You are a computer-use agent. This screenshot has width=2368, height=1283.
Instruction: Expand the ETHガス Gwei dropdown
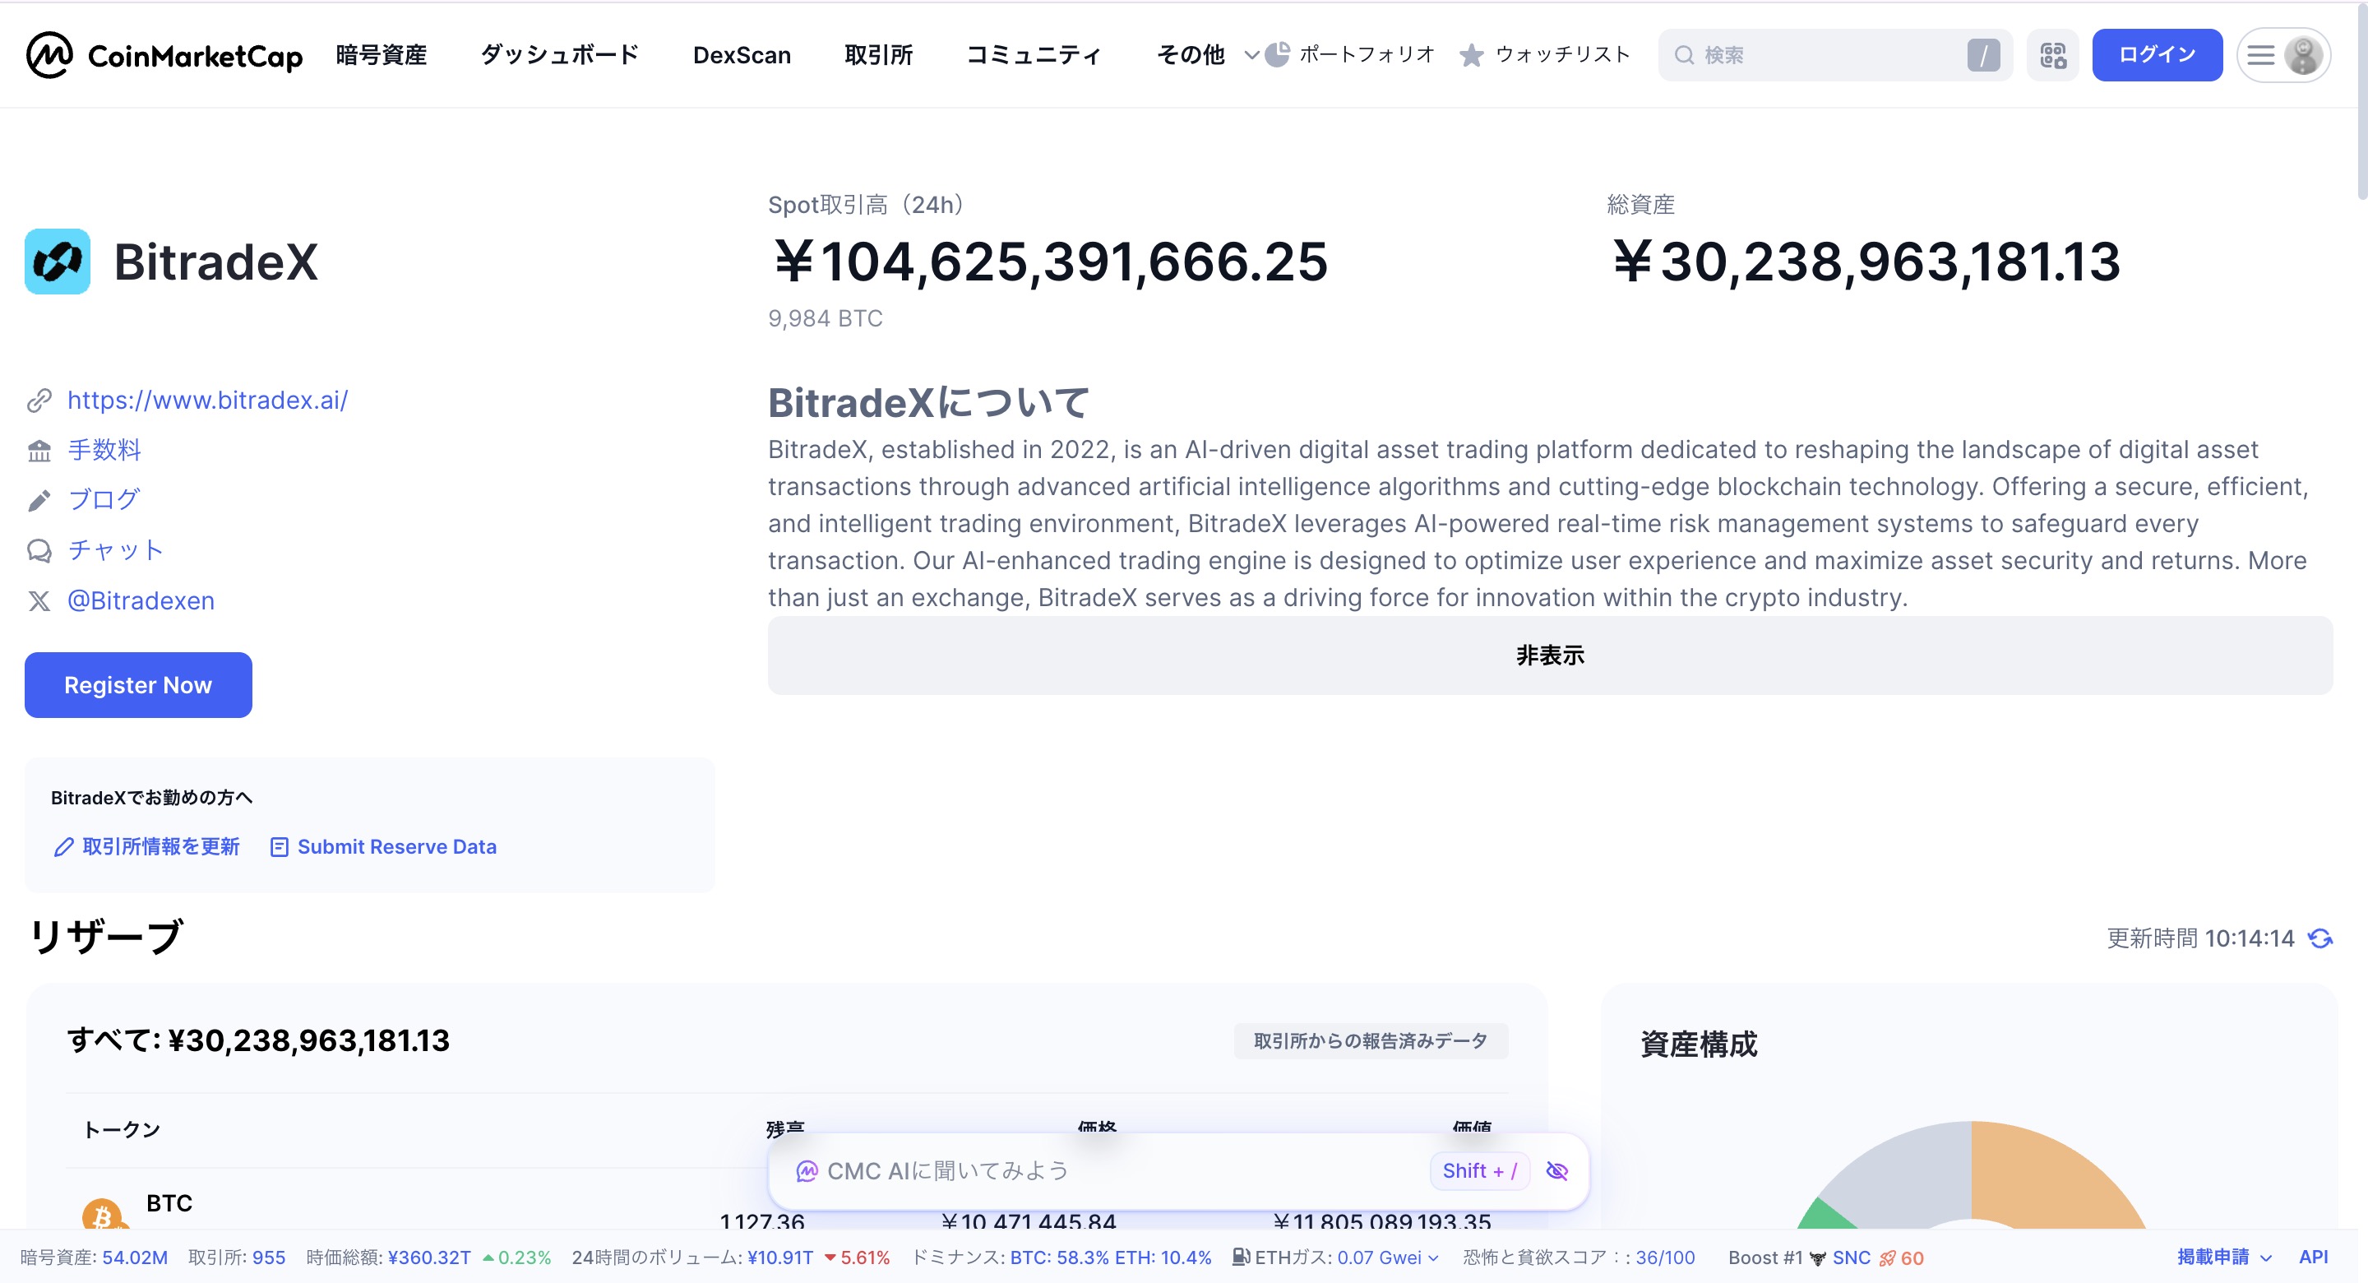[1432, 1258]
